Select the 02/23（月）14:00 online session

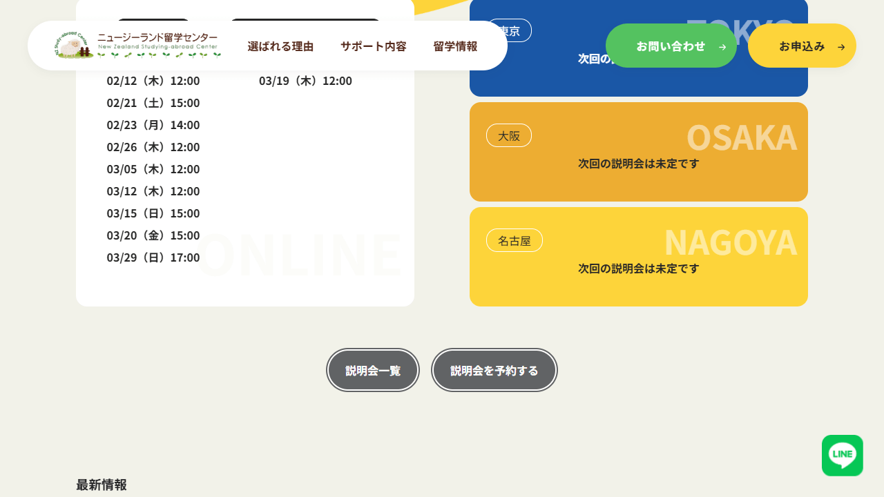[x=153, y=125]
